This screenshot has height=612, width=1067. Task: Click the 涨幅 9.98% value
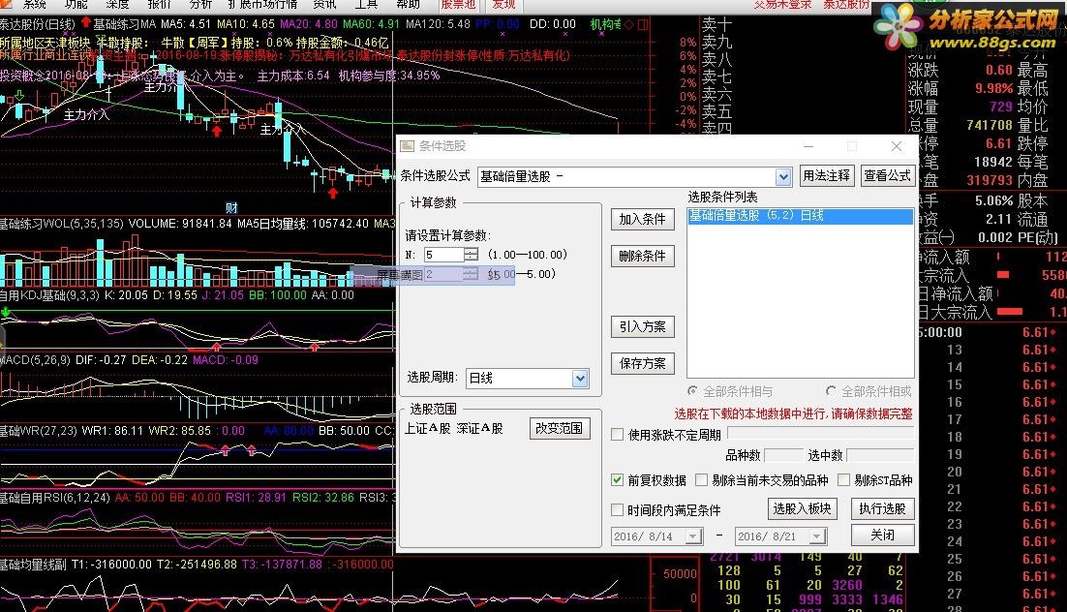pyautogui.click(x=993, y=88)
